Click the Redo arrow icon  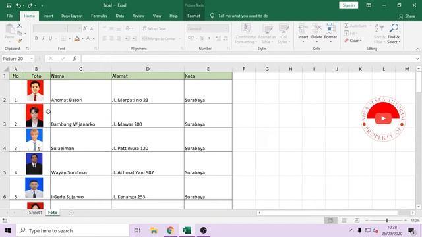click(30, 5)
